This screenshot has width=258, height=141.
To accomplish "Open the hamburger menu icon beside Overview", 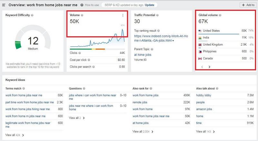I will pos(4,5).
